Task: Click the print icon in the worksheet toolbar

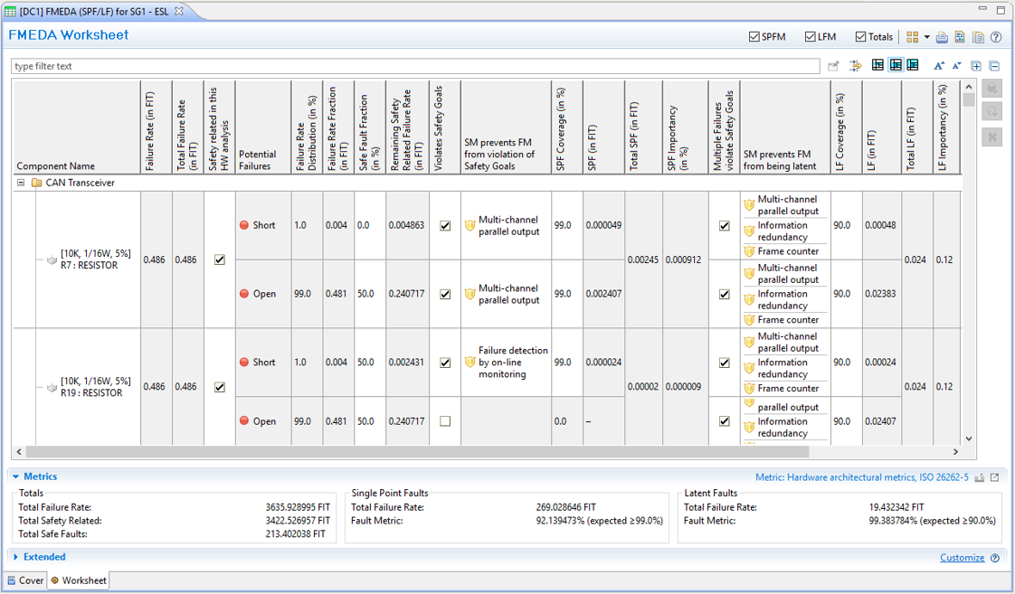Action: [x=942, y=37]
